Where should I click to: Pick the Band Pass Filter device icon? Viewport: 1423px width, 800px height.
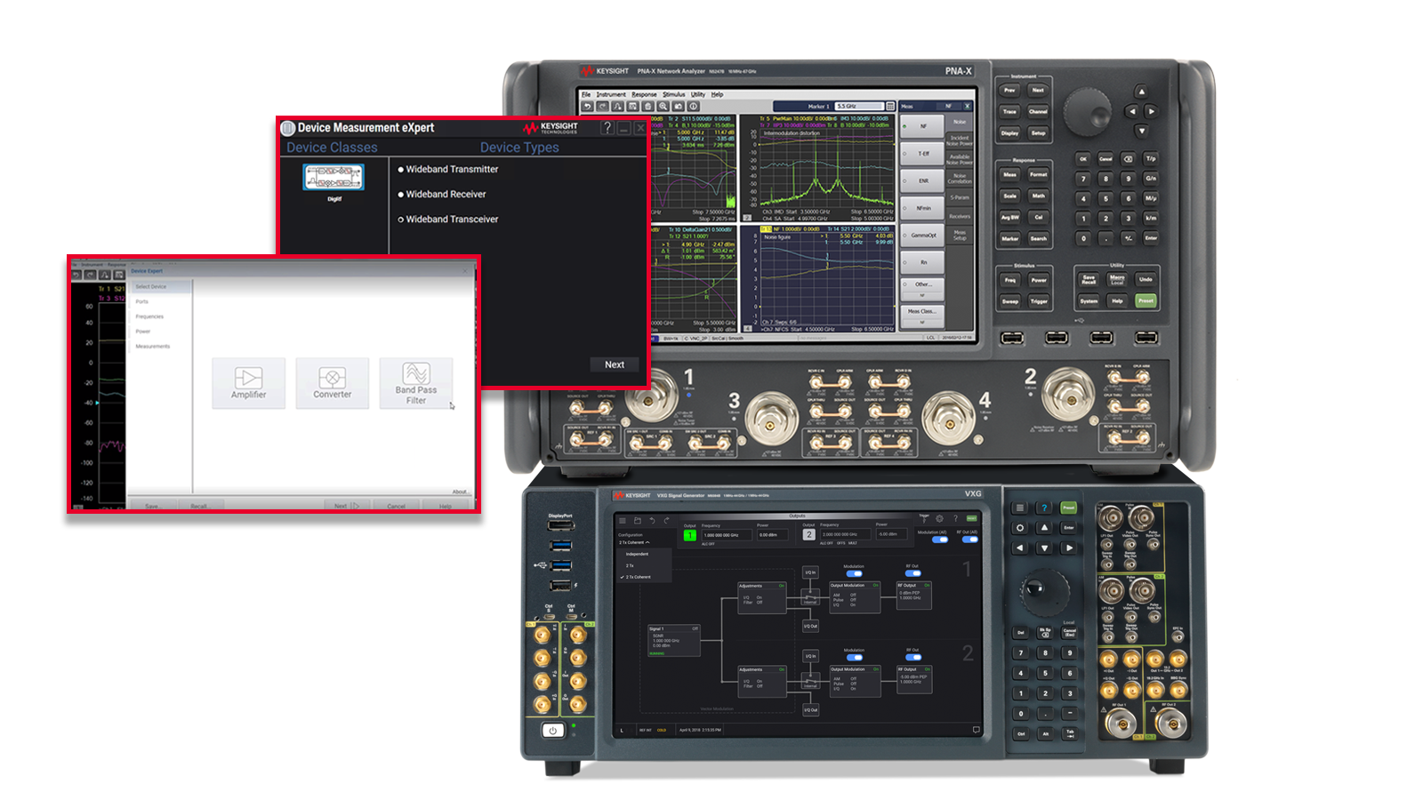click(415, 383)
